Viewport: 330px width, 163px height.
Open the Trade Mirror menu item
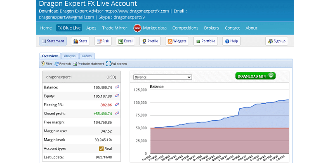115,28
